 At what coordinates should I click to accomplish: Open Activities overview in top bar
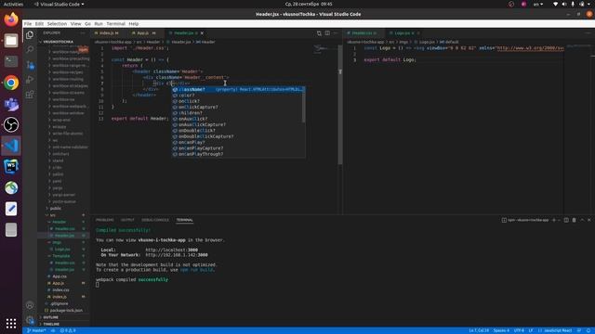[13, 4]
